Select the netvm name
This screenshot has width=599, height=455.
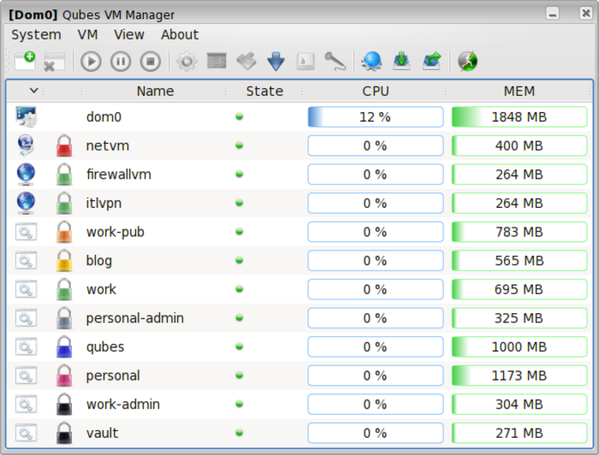point(107,145)
